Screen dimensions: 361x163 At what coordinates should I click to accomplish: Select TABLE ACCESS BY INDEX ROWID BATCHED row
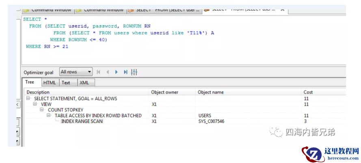tap(98, 116)
